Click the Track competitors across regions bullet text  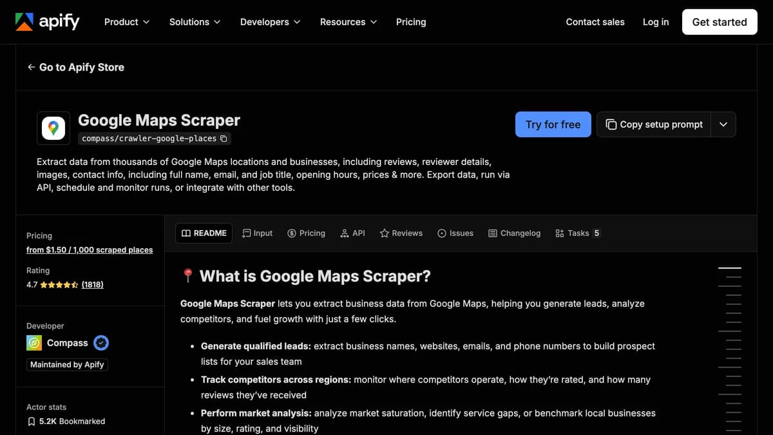coord(426,387)
